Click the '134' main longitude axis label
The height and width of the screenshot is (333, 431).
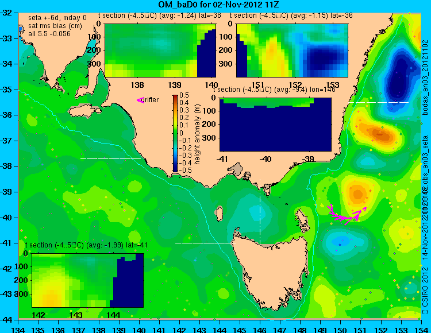[18, 330]
